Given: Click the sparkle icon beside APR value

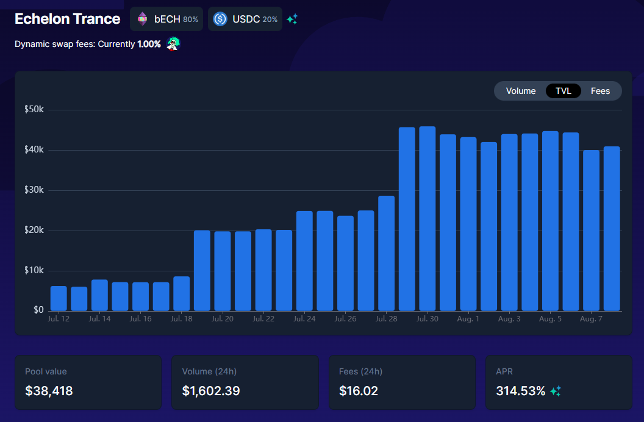Looking at the screenshot, I should point(556,391).
